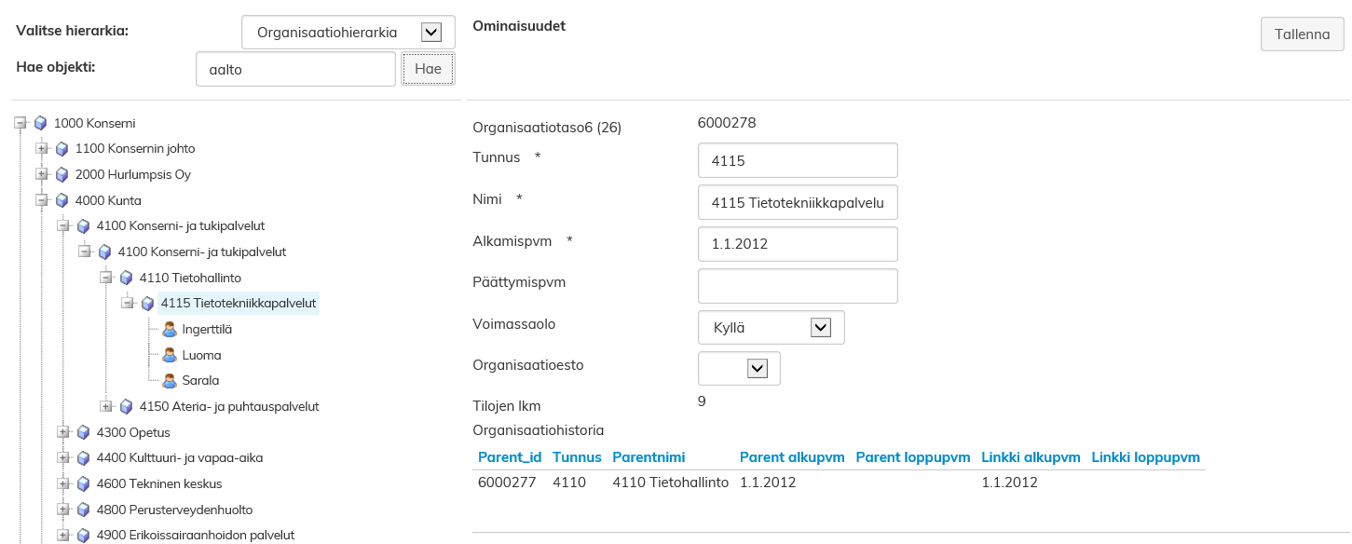The image size is (1352, 544).
Task: Collapse the 4115 Tietotekniikkapalvelut node
Action: point(127,303)
